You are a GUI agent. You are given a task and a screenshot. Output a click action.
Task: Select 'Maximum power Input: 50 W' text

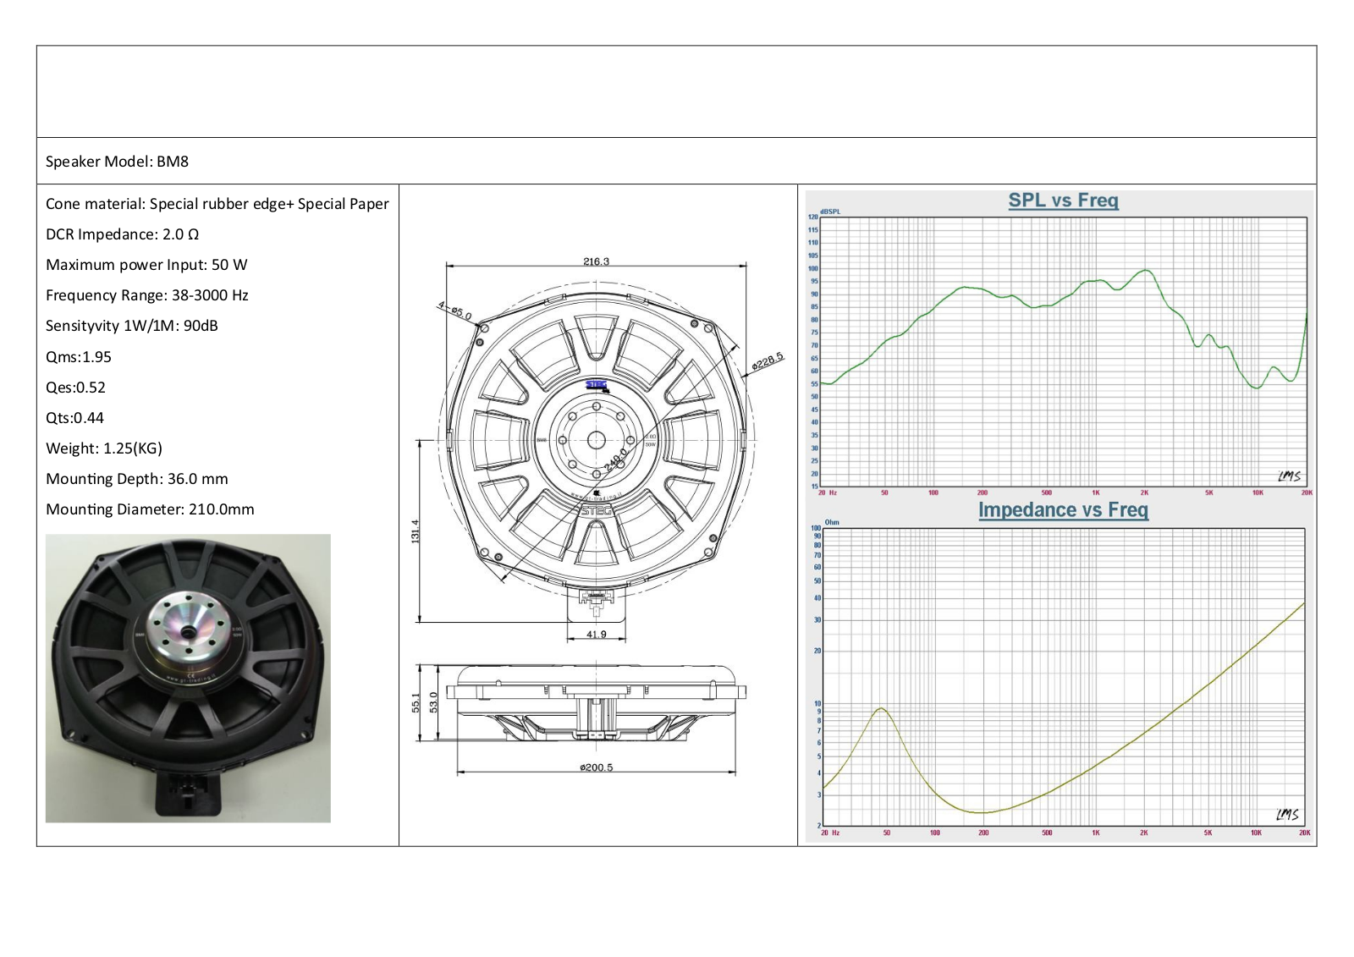coord(146,265)
